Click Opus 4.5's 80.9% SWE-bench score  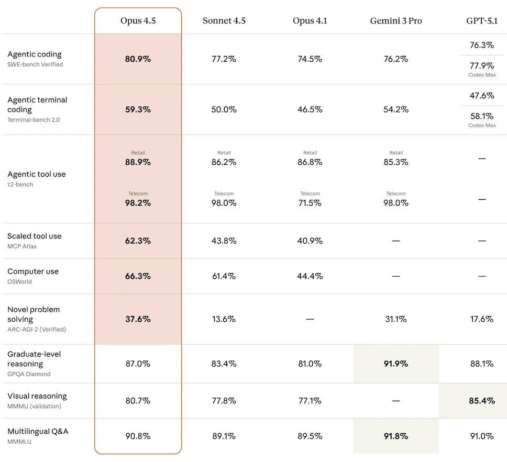pyautogui.click(x=138, y=59)
